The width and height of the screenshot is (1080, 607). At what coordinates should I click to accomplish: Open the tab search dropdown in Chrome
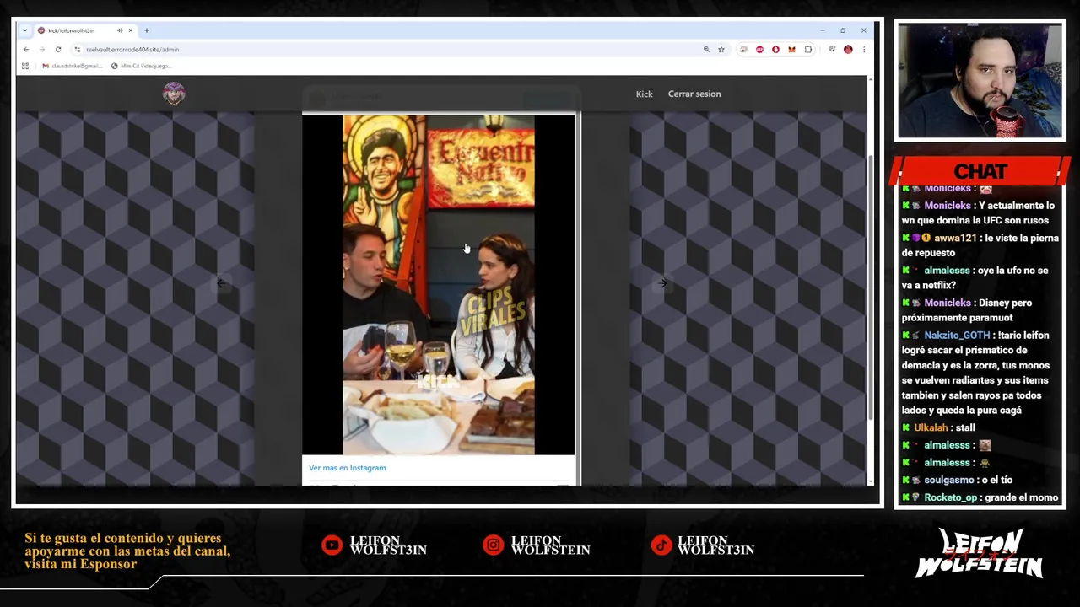tap(25, 30)
